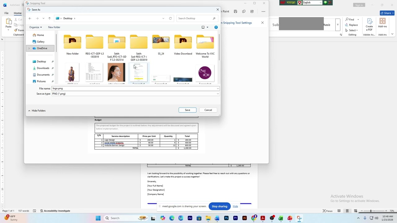Image resolution: width=397 pixels, height=223 pixels.
Task: Open the address bar previous locations dropdown
Action: tap(163, 18)
